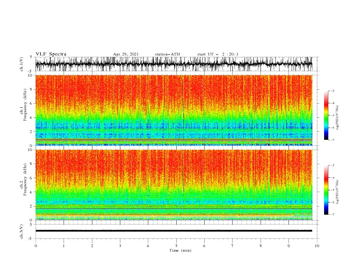Click the ch.2 PSD color scale bar
357x276 pixels.
(x=326, y=190)
